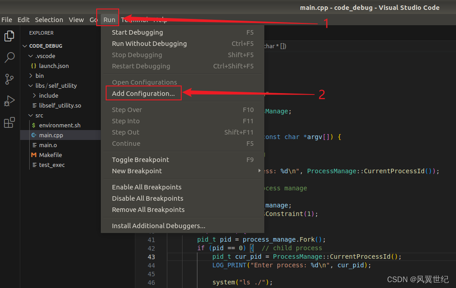Collapse the libs/self_utility folder

(31, 85)
